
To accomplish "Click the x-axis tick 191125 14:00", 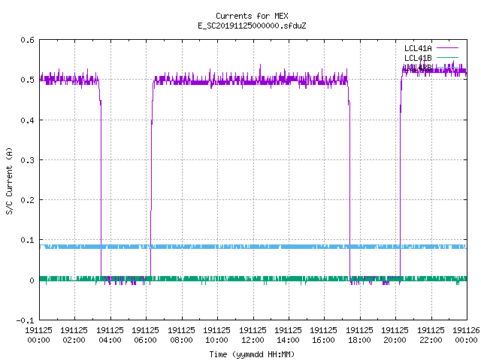I will 288,335.
